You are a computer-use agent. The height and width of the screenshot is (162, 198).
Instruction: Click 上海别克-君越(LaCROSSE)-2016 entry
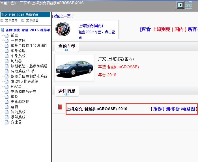[97, 109]
